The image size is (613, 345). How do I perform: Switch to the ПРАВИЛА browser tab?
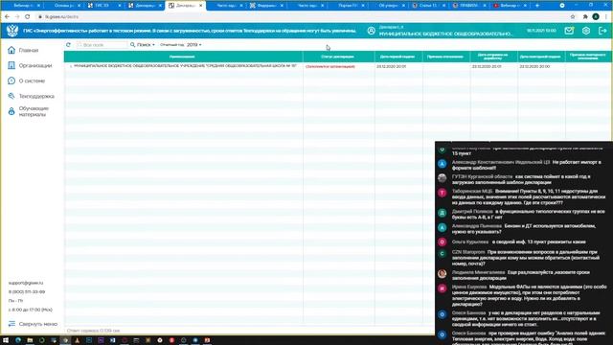point(468,6)
